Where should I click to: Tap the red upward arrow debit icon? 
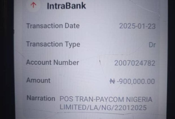33,5
